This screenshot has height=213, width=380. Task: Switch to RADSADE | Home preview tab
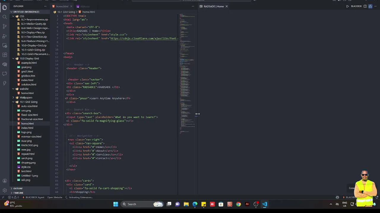tap(214, 6)
